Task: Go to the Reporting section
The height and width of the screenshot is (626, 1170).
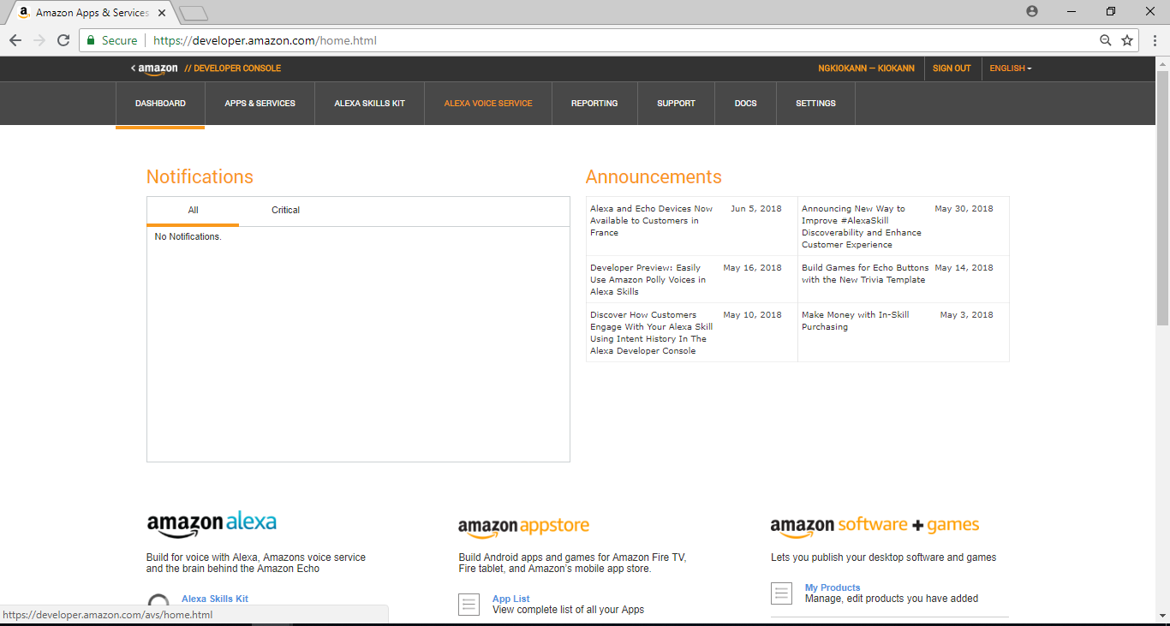Action: (594, 104)
